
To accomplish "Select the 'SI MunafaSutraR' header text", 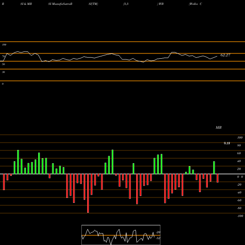I will tap(60, 4).
